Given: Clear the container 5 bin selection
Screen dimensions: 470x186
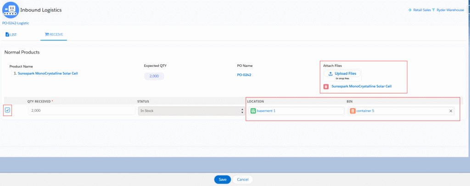Looking at the screenshot, I should click(450, 111).
